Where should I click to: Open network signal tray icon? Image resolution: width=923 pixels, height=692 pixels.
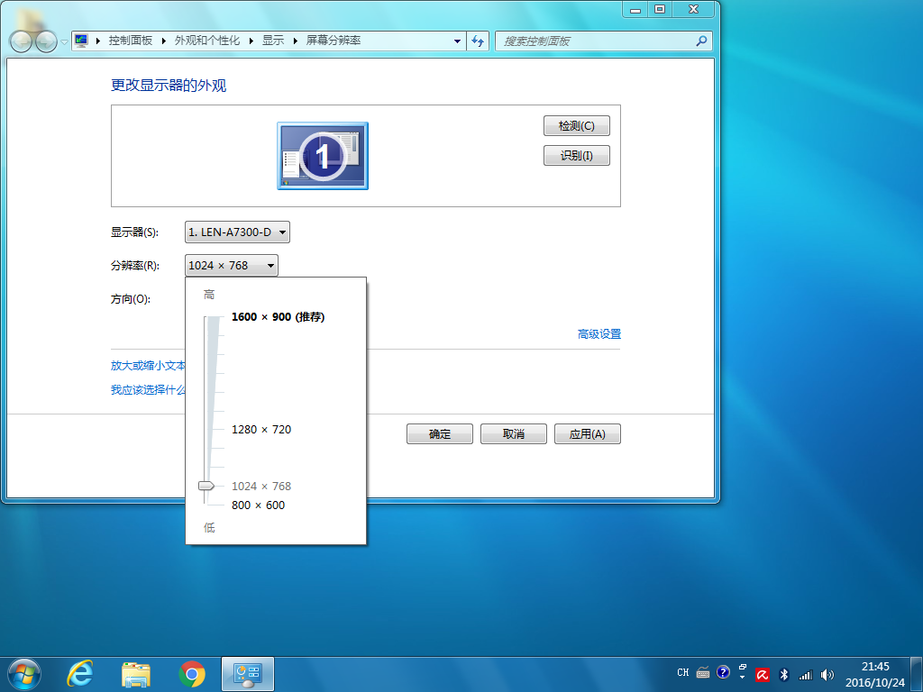pyautogui.click(x=805, y=675)
